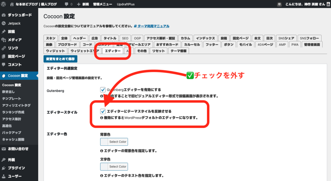The image size is (331, 181).
Task: Switch to the インデックス tab
Action: point(205,38)
